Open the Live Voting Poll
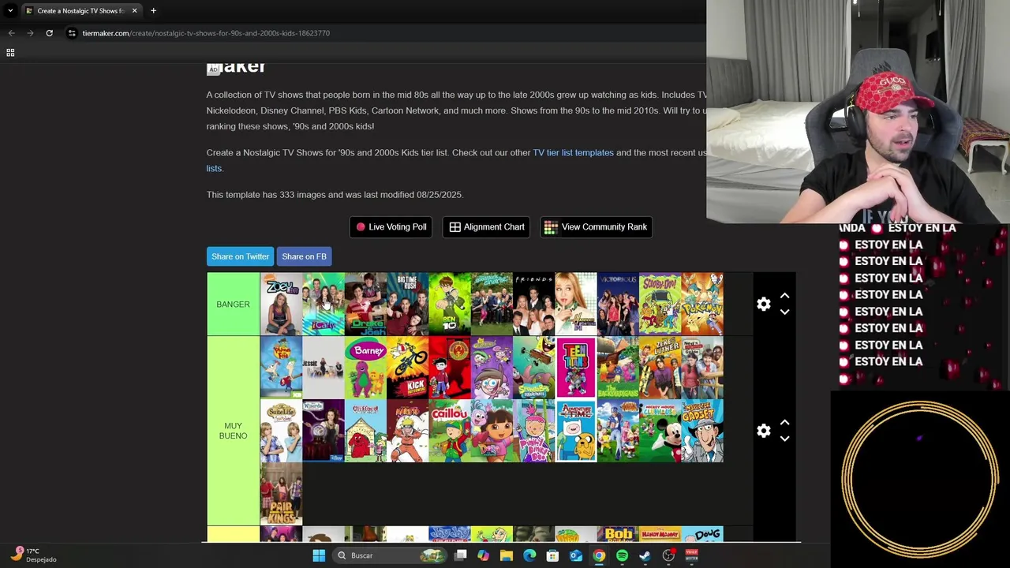 [391, 227]
